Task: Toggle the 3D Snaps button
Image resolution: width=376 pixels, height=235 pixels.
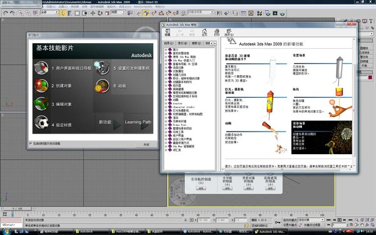Action: 154,13
